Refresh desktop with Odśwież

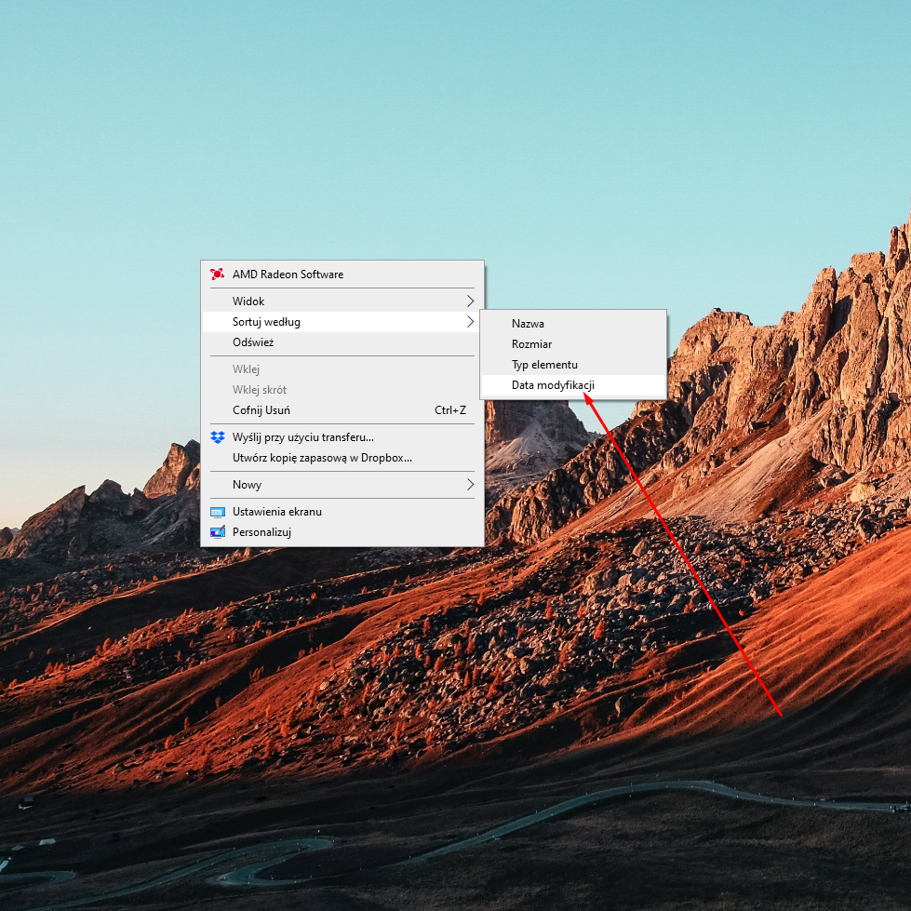(x=253, y=342)
